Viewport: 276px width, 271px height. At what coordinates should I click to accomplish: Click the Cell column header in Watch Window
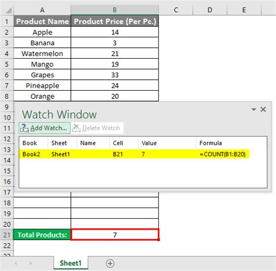[124, 143]
